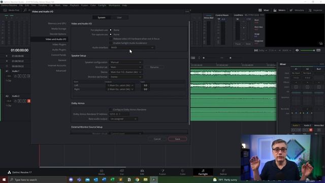The image size is (325, 183).
Task: Go to the Color page
Action: [x=183, y=172]
